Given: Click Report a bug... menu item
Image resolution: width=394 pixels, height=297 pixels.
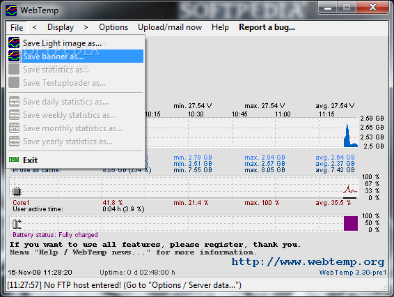Looking at the screenshot, I should click(x=267, y=27).
